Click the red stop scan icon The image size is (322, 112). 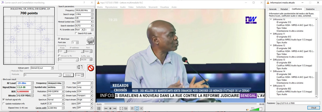pyautogui.click(x=91, y=68)
